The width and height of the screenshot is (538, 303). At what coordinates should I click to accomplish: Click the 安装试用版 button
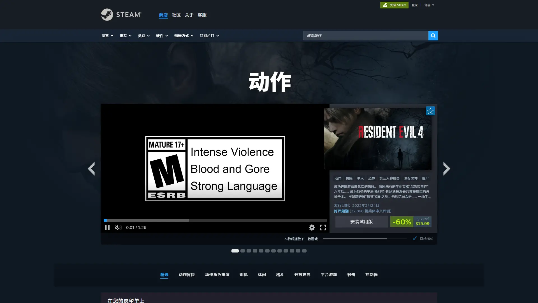tap(361, 222)
